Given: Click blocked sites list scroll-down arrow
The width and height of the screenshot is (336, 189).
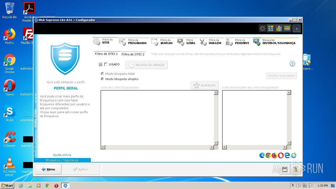Looking at the screenshot, I should point(216,143).
